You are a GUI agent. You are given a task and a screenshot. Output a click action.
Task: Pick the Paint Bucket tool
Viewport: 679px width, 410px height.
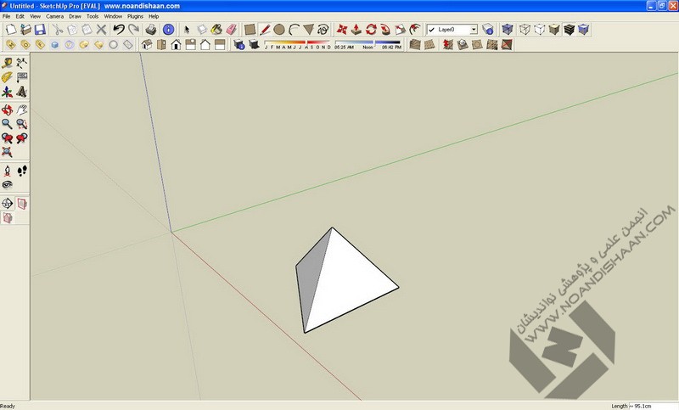tap(216, 30)
